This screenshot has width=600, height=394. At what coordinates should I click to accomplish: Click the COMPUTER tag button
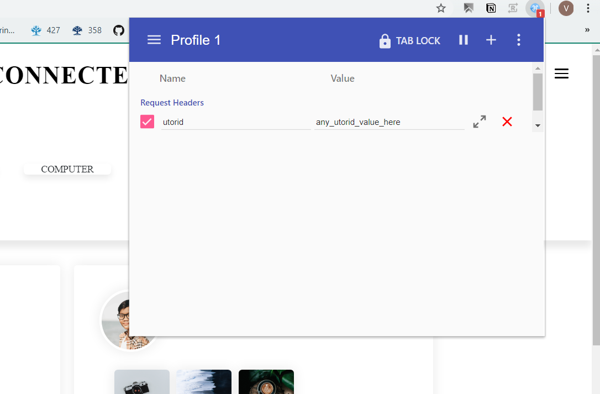pos(67,169)
